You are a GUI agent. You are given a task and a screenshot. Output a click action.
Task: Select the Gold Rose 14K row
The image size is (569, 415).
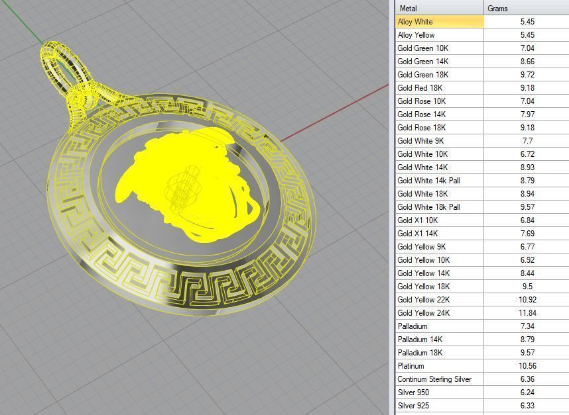(482, 114)
